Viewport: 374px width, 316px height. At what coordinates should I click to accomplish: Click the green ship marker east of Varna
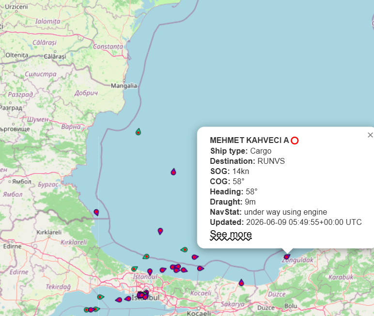(x=139, y=132)
